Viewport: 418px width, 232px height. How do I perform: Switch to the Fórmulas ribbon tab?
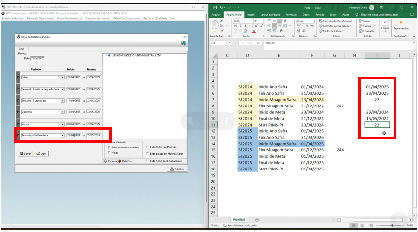(291, 15)
